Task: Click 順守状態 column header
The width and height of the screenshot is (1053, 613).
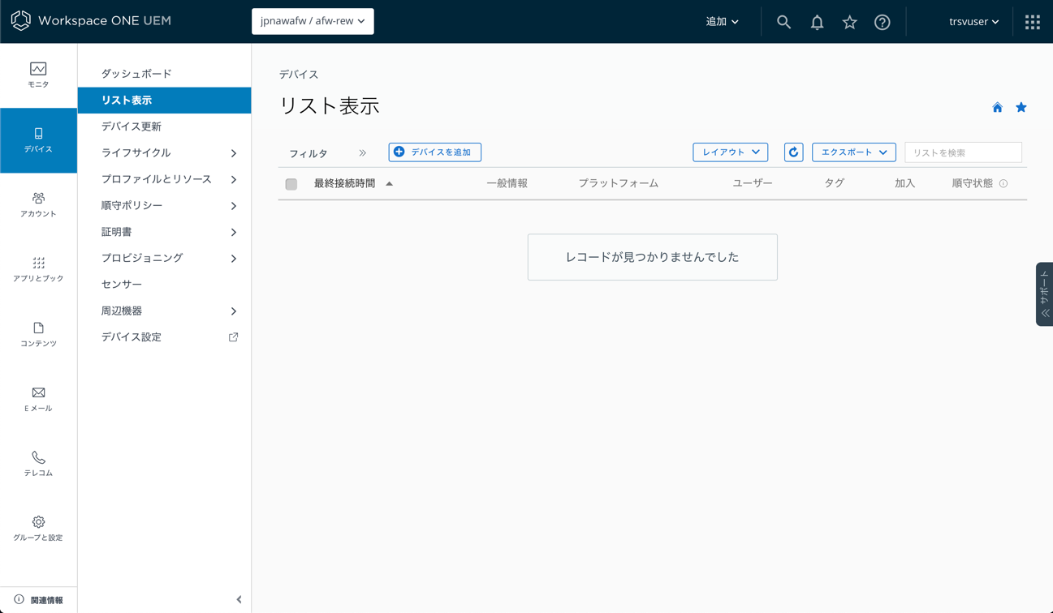Action: pos(972,183)
